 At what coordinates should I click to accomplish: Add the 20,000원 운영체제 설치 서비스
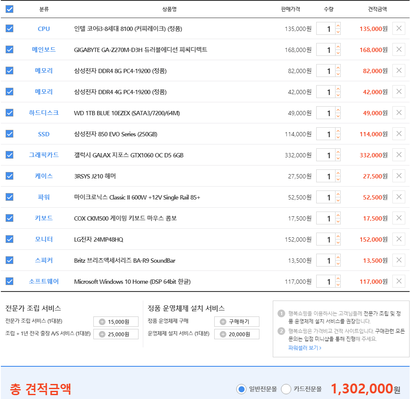[x=237, y=334]
